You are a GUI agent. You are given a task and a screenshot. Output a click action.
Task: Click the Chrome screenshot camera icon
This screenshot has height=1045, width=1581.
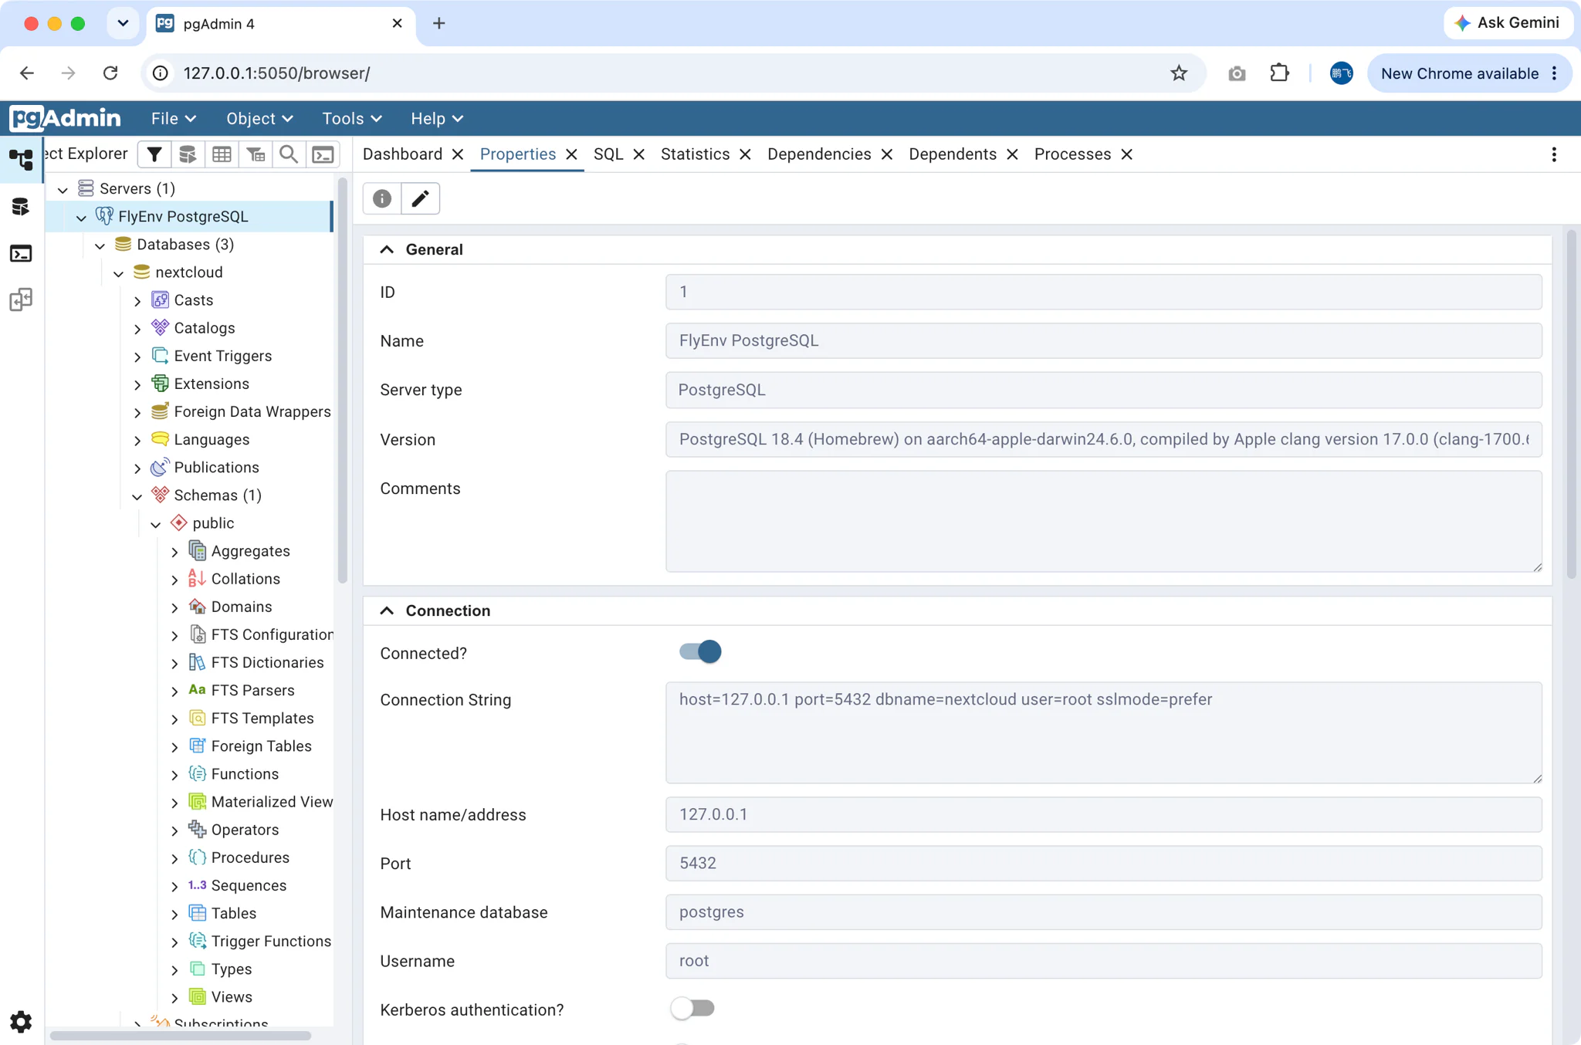coord(1237,73)
